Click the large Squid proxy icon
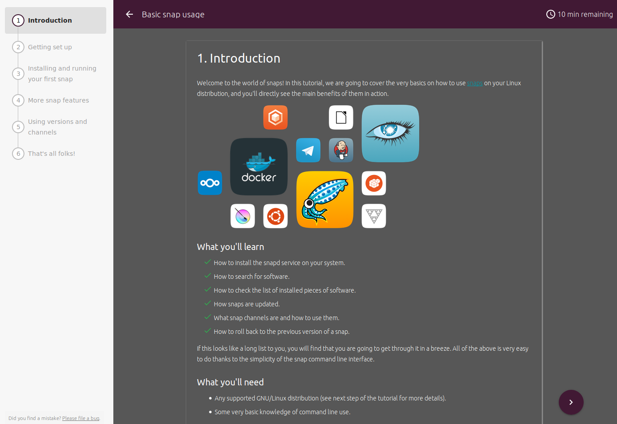Screen dimensions: 617x424 pos(325,199)
